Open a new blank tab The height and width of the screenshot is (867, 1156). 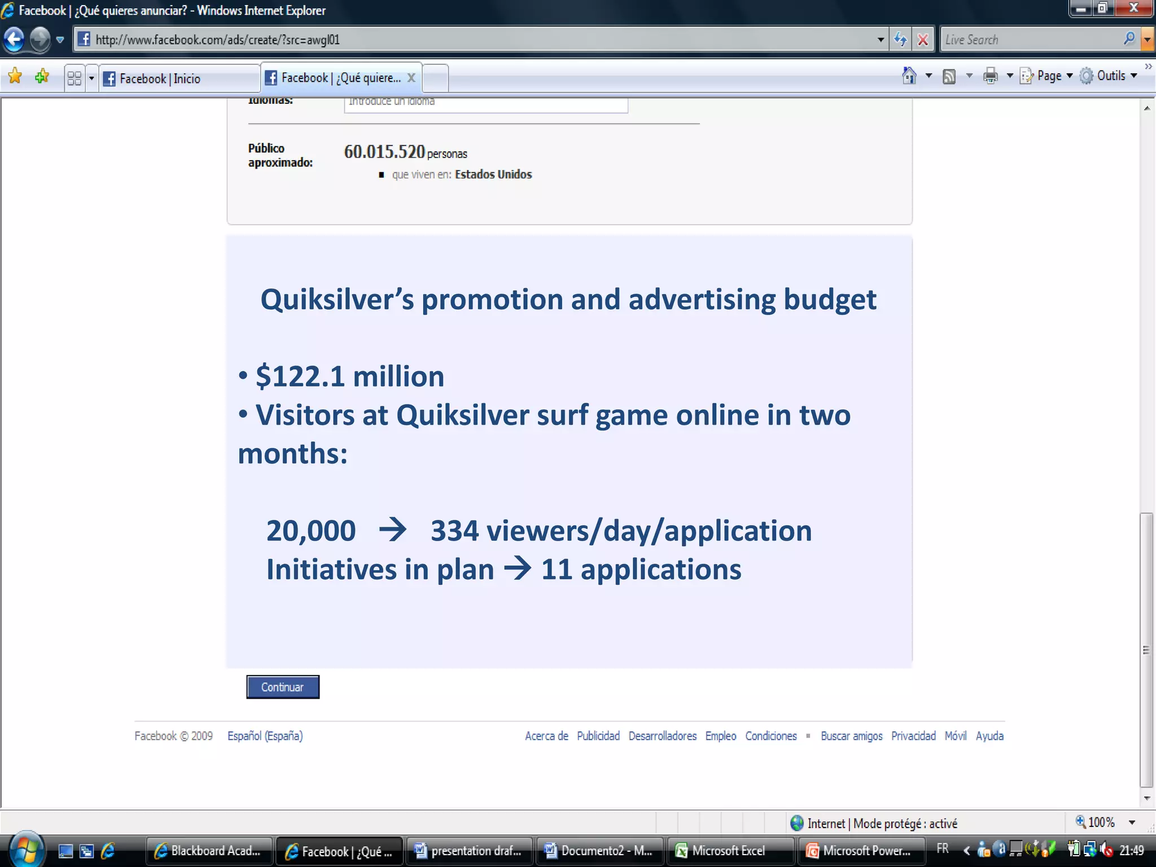[435, 78]
